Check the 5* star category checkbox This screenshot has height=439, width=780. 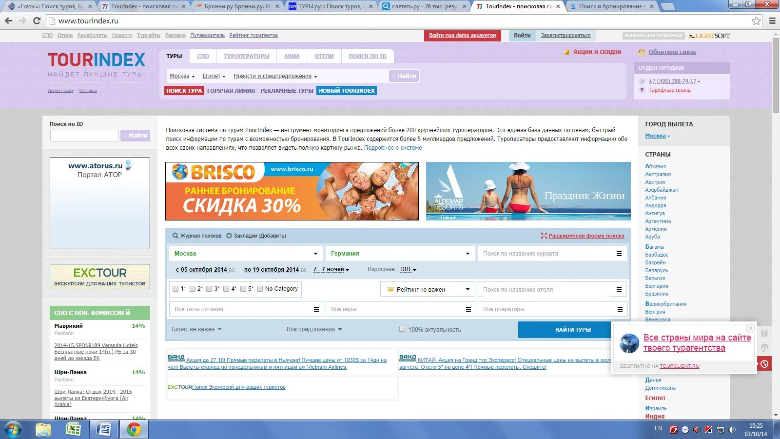coord(243,289)
